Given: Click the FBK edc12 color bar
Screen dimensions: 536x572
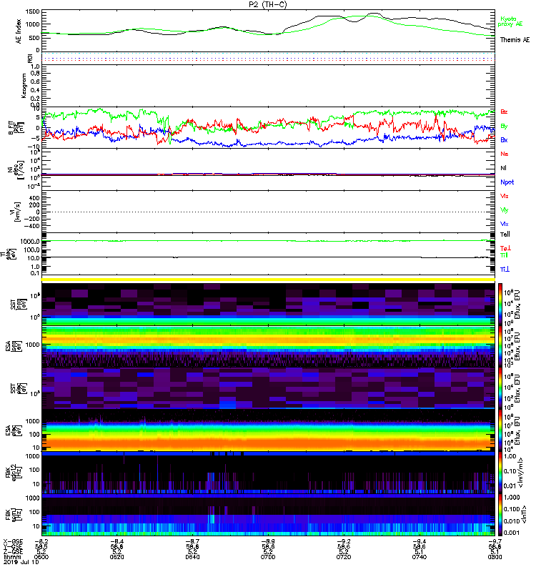Looking at the screenshot, I should 500,473.
